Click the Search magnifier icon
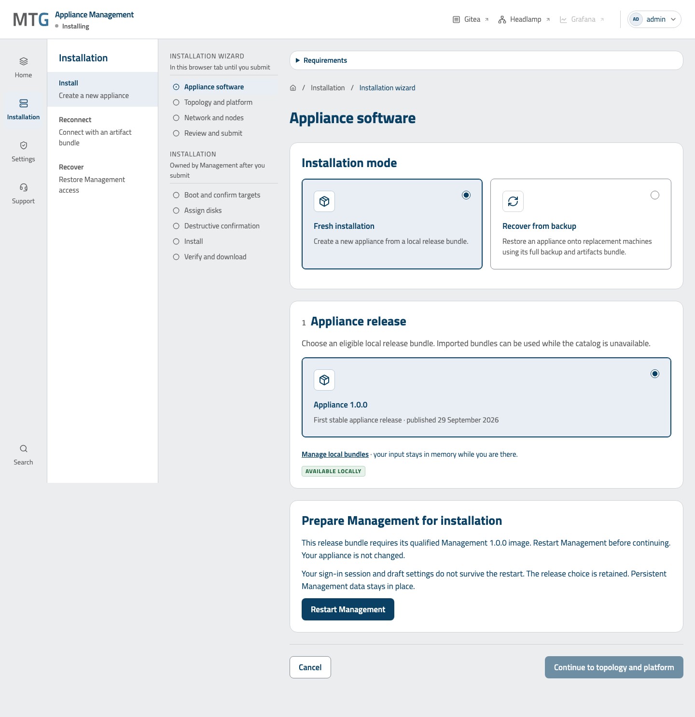 point(24,449)
